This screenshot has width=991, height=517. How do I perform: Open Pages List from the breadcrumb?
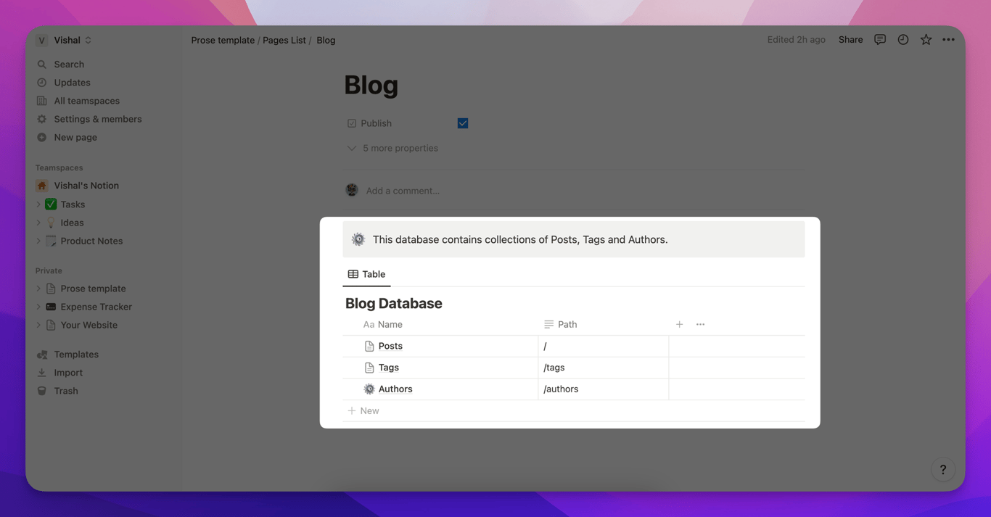pyautogui.click(x=284, y=40)
